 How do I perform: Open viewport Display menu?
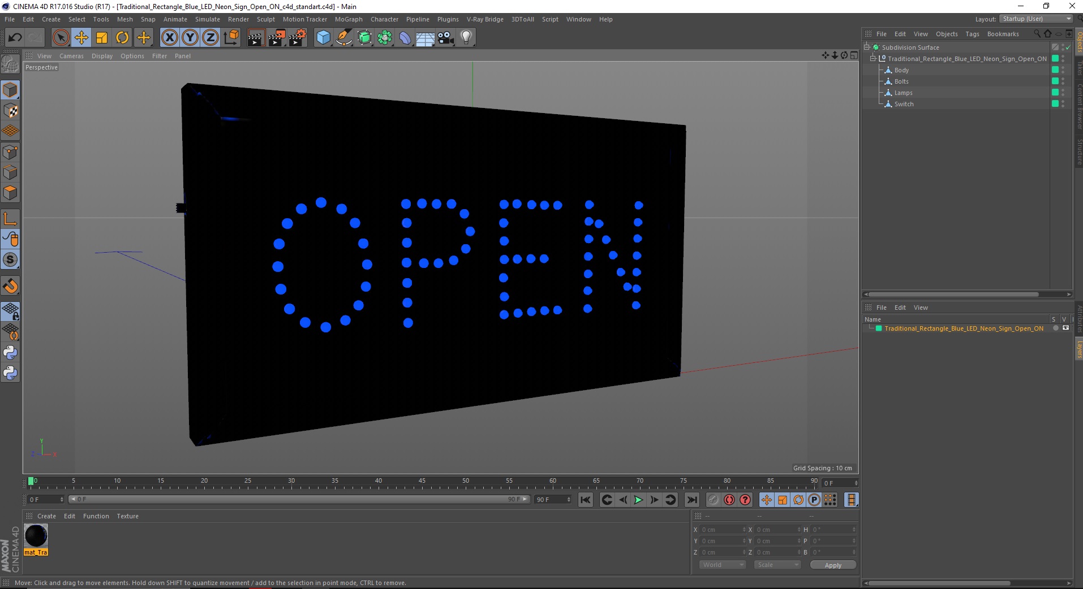pyautogui.click(x=102, y=56)
